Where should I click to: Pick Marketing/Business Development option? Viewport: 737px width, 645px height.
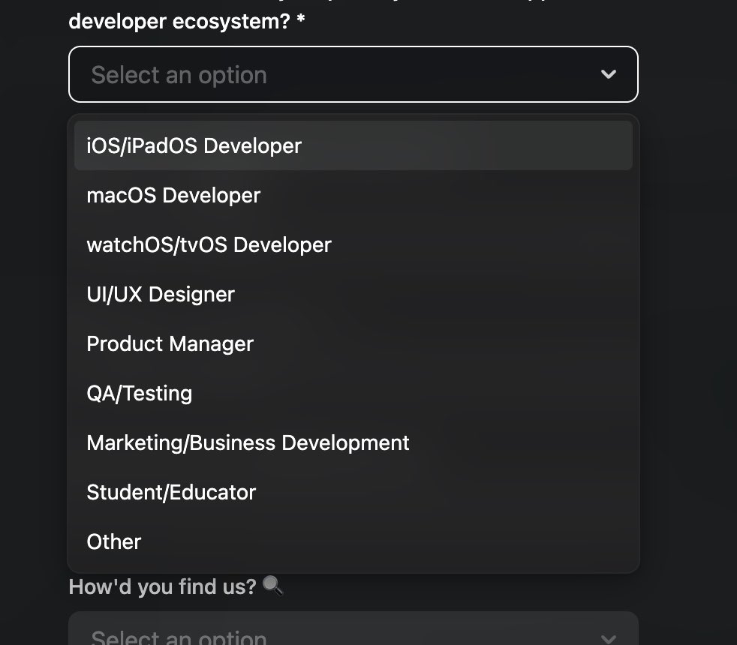tap(353, 443)
